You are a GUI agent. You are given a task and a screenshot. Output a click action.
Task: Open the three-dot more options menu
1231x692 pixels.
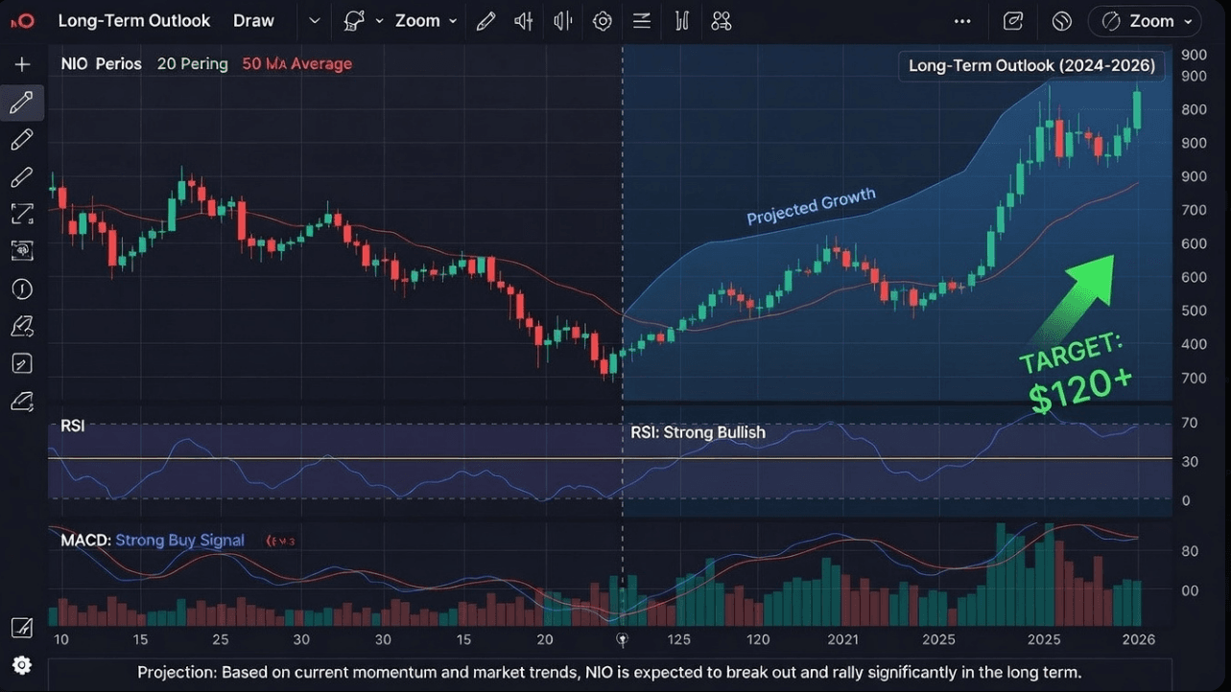click(x=962, y=21)
